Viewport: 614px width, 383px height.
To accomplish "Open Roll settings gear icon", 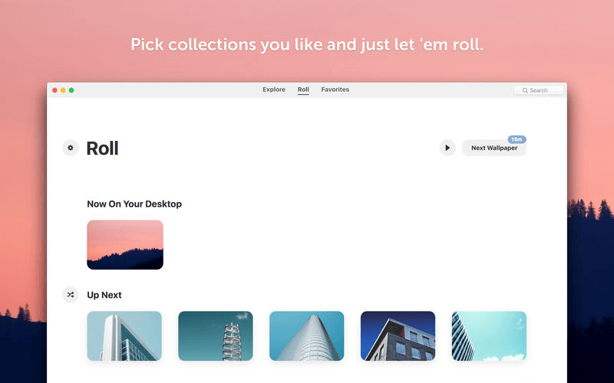I will 71,148.
